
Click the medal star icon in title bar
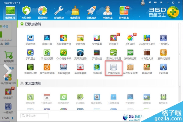(143, 3)
